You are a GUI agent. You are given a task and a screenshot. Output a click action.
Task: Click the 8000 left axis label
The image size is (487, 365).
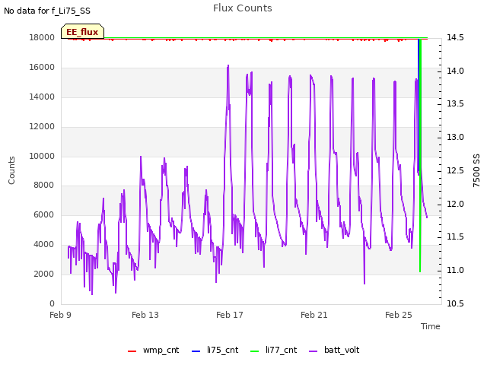pyautogui.click(x=44, y=185)
